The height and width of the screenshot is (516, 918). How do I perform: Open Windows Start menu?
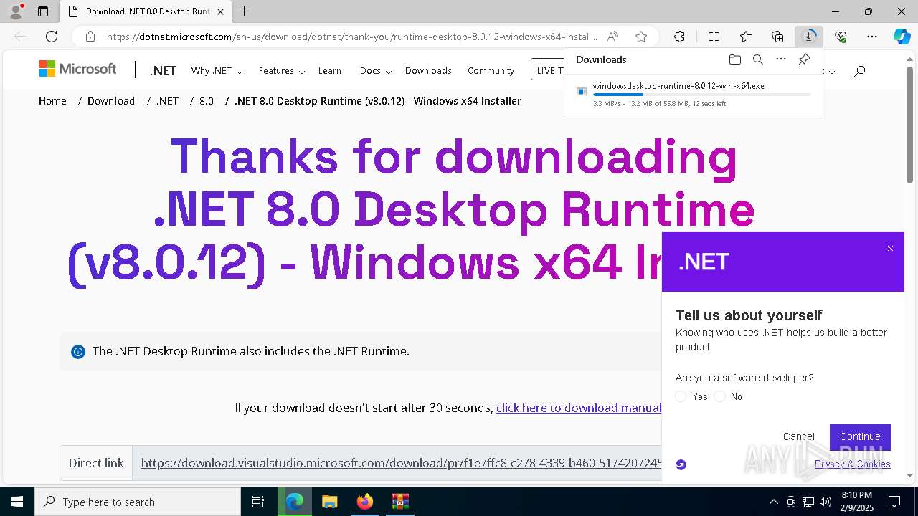(17, 502)
